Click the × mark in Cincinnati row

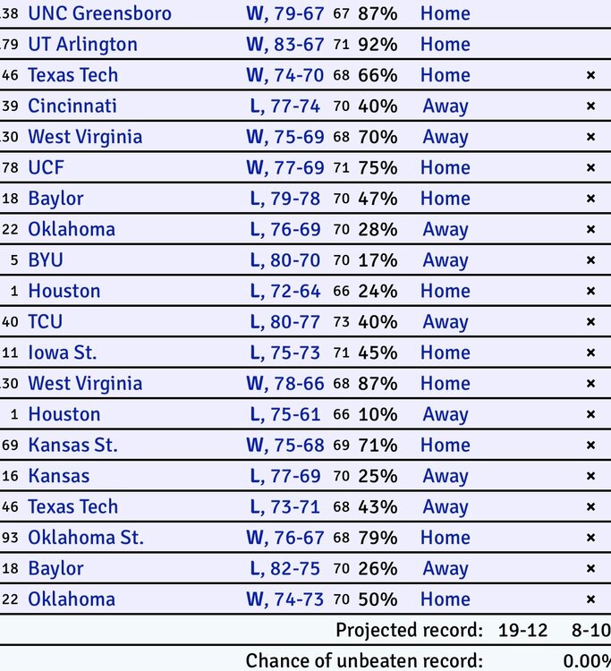[590, 106]
